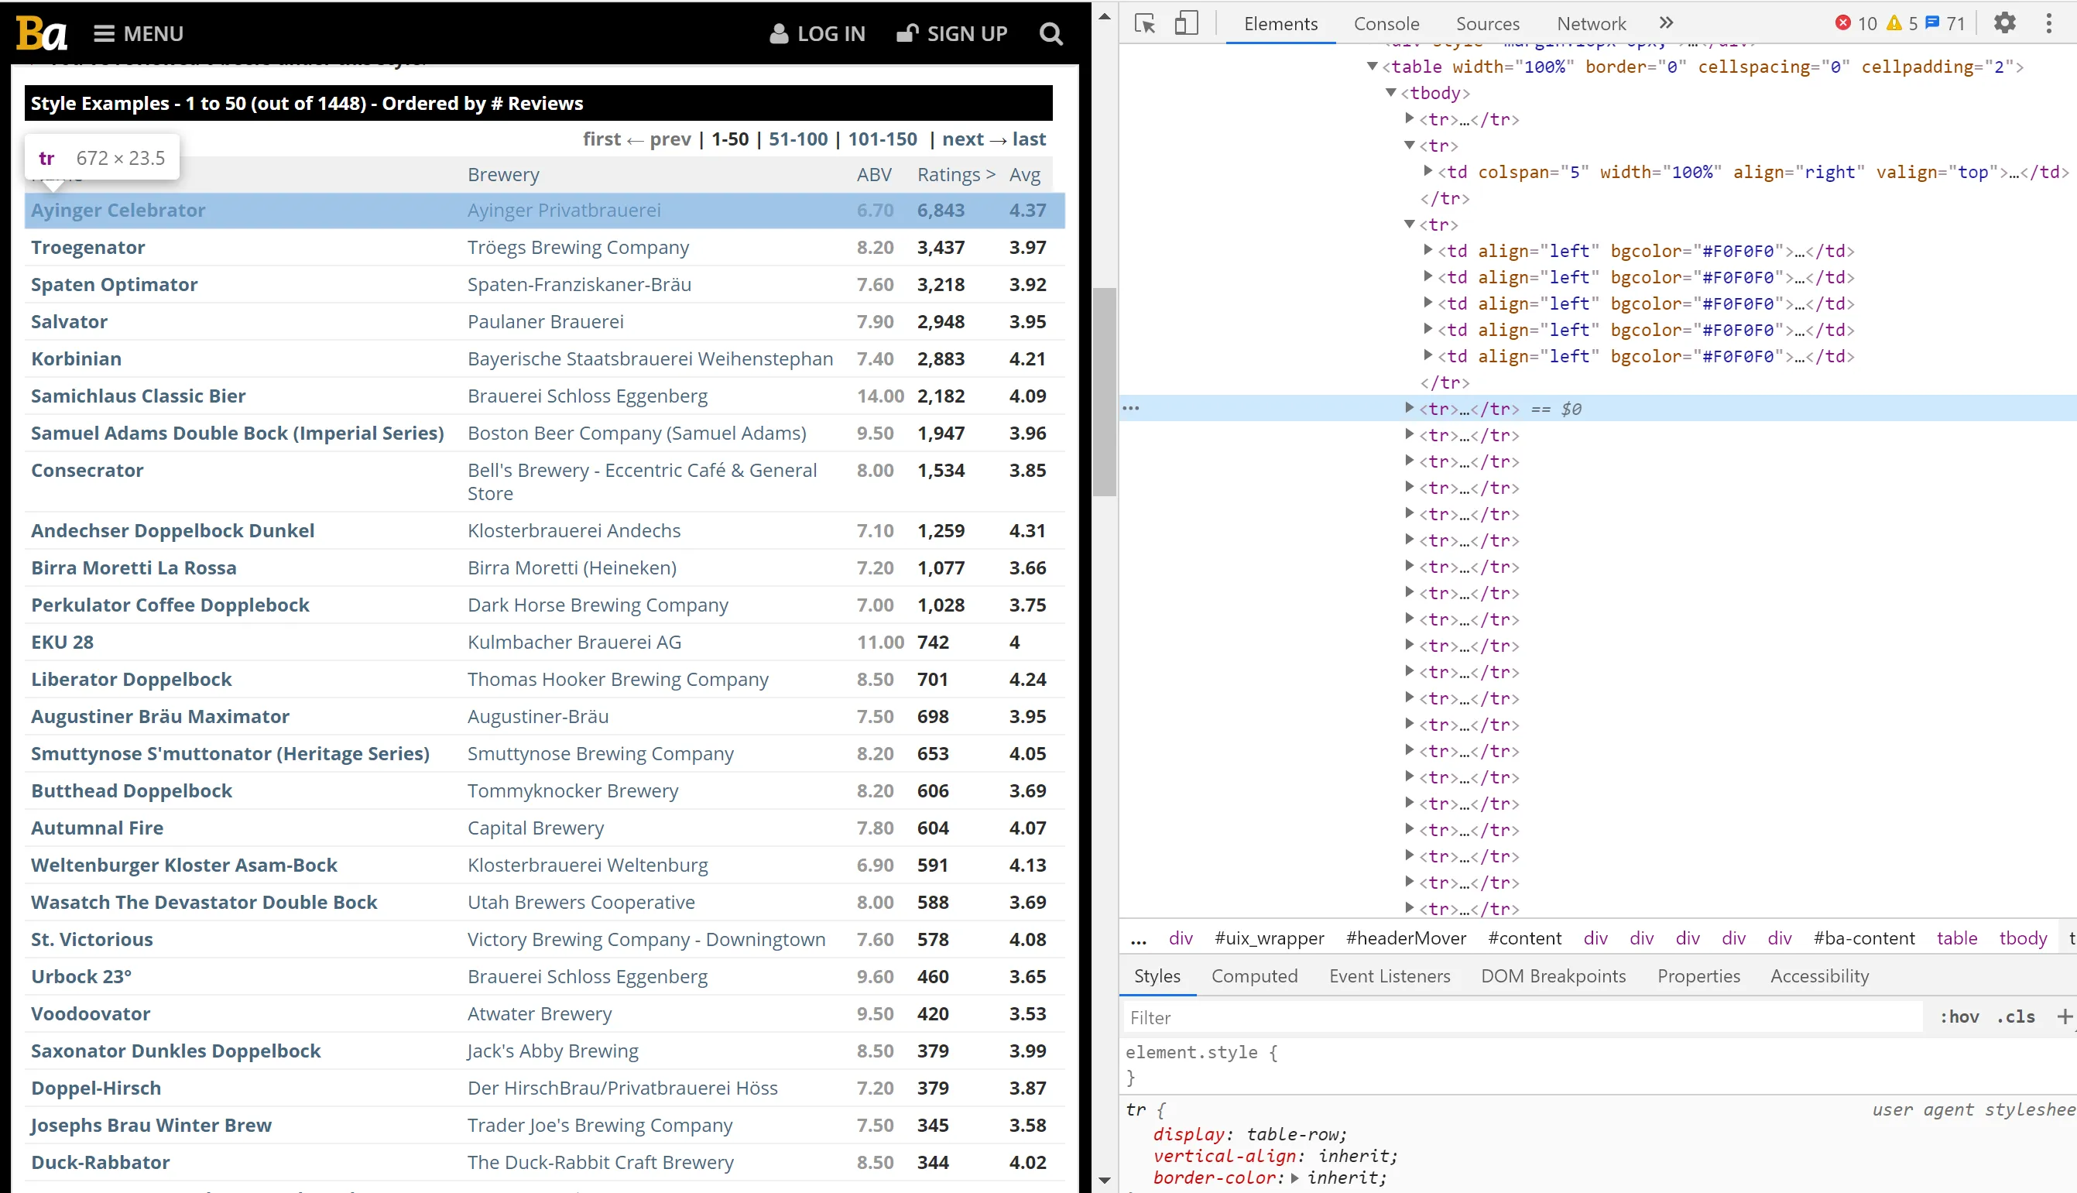
Task: Expand the selected tr node
Action: (1409, 408)
